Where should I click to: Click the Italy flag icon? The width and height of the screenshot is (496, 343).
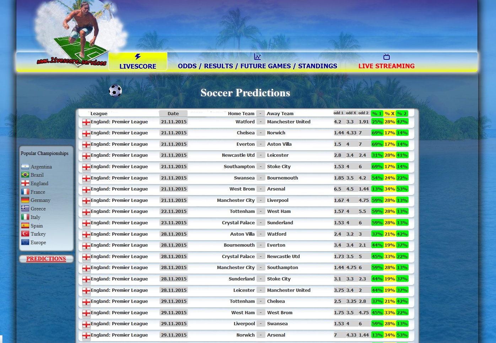tap(25, 217)
